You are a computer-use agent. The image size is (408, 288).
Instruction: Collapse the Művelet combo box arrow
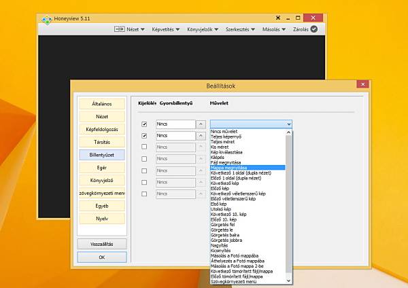click(289, 124)
